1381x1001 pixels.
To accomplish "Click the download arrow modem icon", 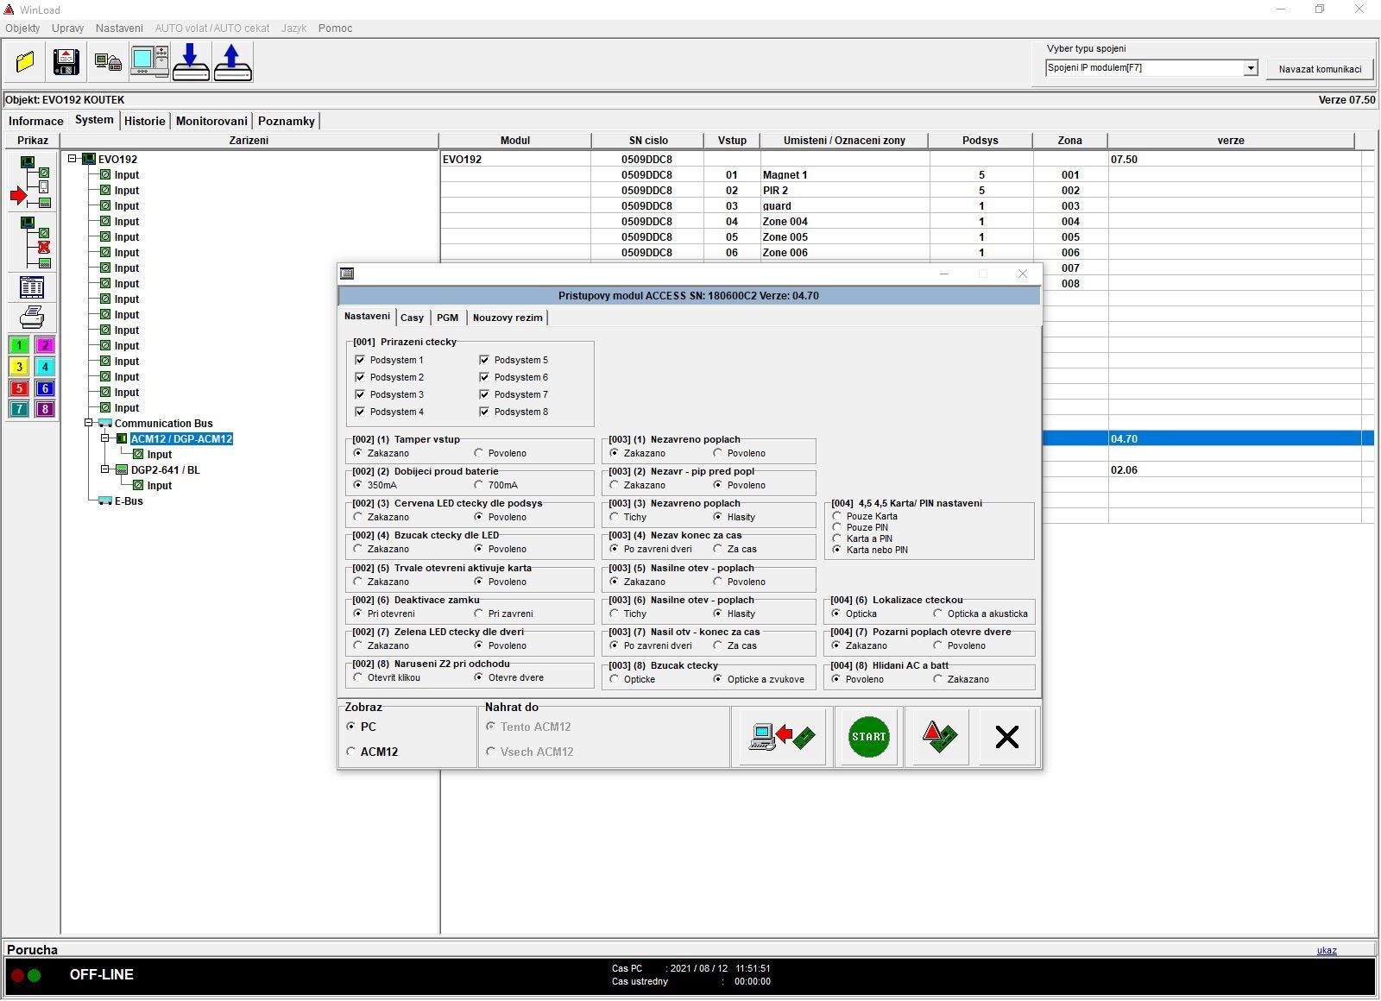I will pos(191,62).
